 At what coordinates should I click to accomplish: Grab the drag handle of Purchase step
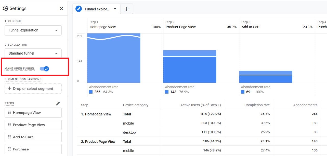[x=9, y=149]
